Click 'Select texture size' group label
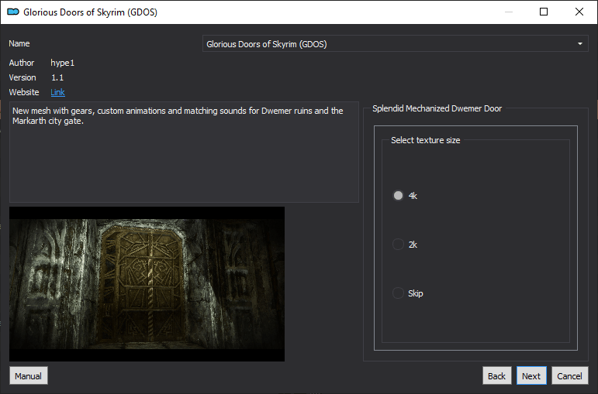598x394 pixels. pyautogui.click(x=426, y=140)
